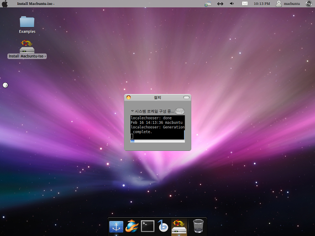Open the volume speaker icon

pos(232,4)
